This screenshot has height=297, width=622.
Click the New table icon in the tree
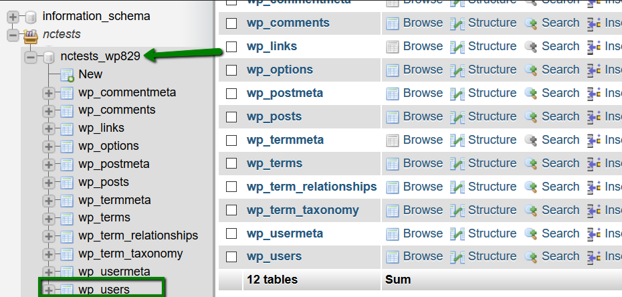pyautogui.click(x=67, y=75)
